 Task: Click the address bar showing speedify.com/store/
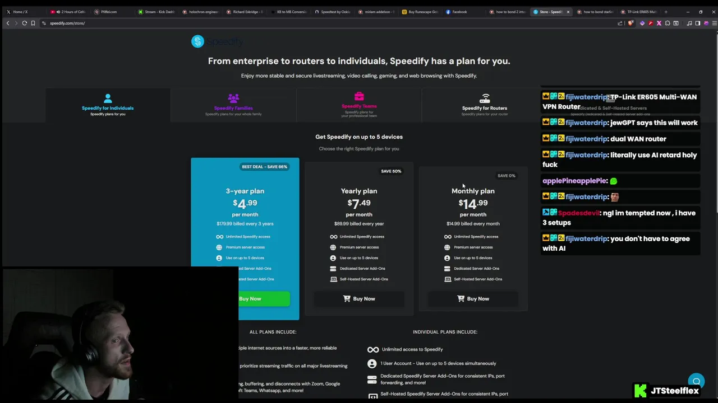(331, 23)
